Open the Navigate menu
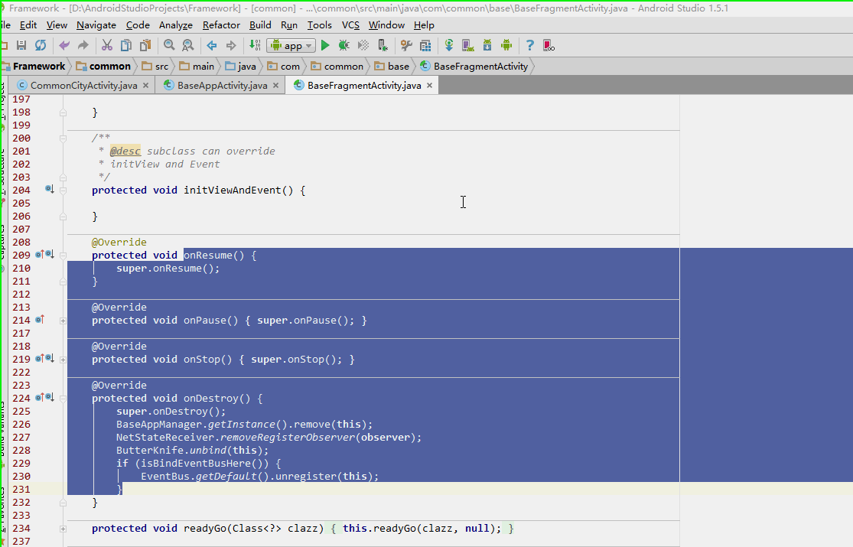853x547 pixels. pyautogui.click(x=96, y=25)
